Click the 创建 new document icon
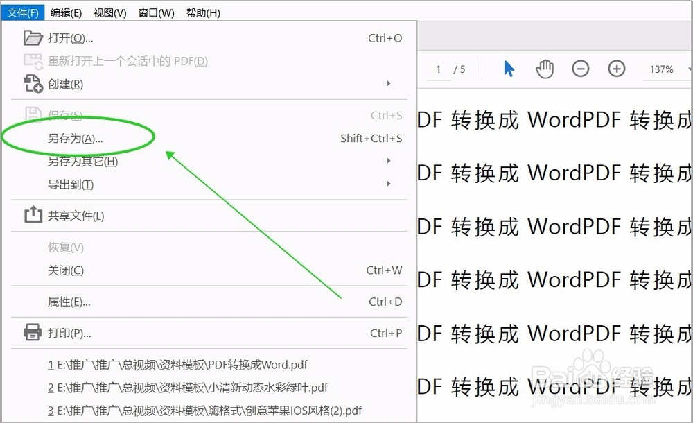This screenshot has width=693, height=423. [x=33, y=83]
